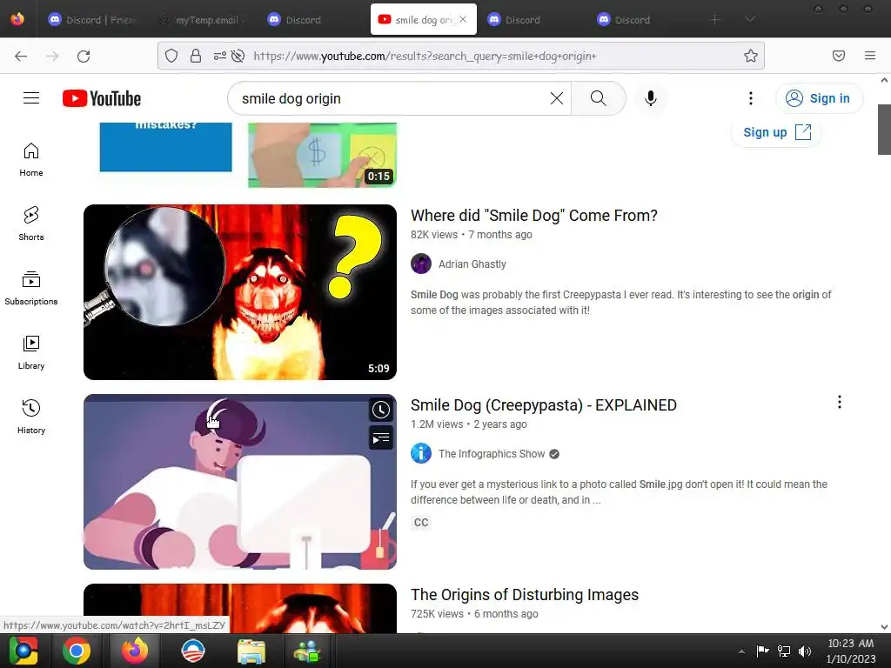Open action menu for Smile Dog EXPLAINED
This screenshot has height=668, width=891.
[840, 402]
